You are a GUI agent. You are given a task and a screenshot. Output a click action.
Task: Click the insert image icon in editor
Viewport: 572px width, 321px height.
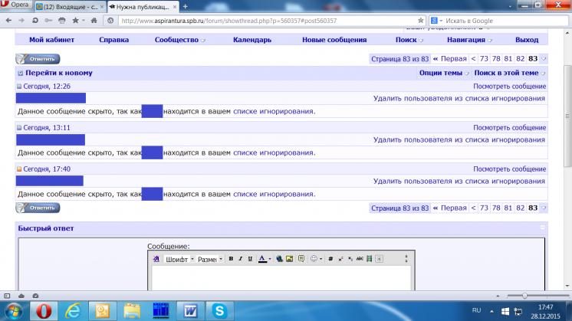(x=290, y=259)
